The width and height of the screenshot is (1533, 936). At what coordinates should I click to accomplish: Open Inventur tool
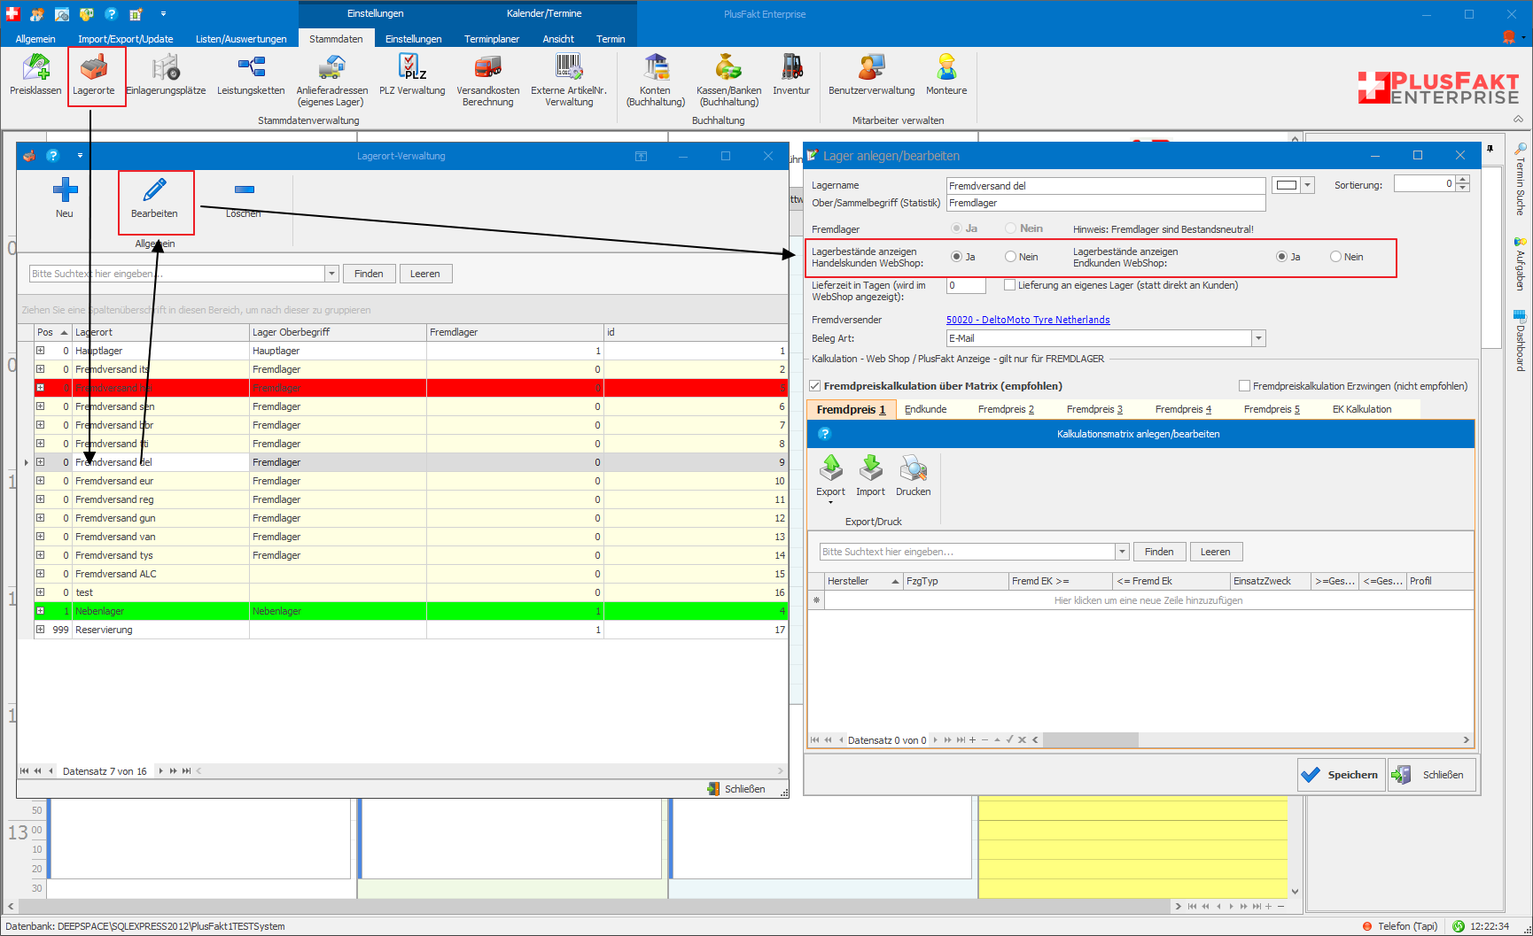click(791, 75)
